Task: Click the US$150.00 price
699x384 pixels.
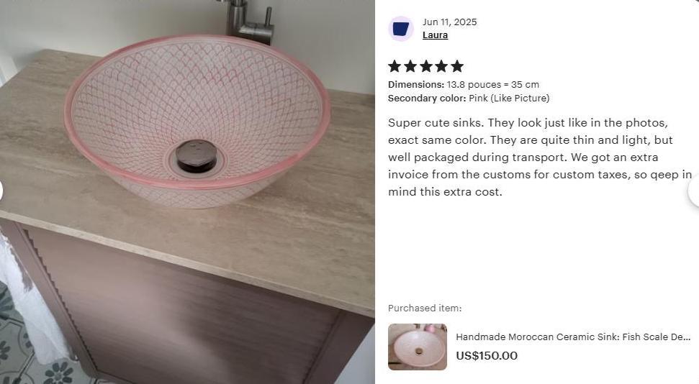Action: (487, 355)
